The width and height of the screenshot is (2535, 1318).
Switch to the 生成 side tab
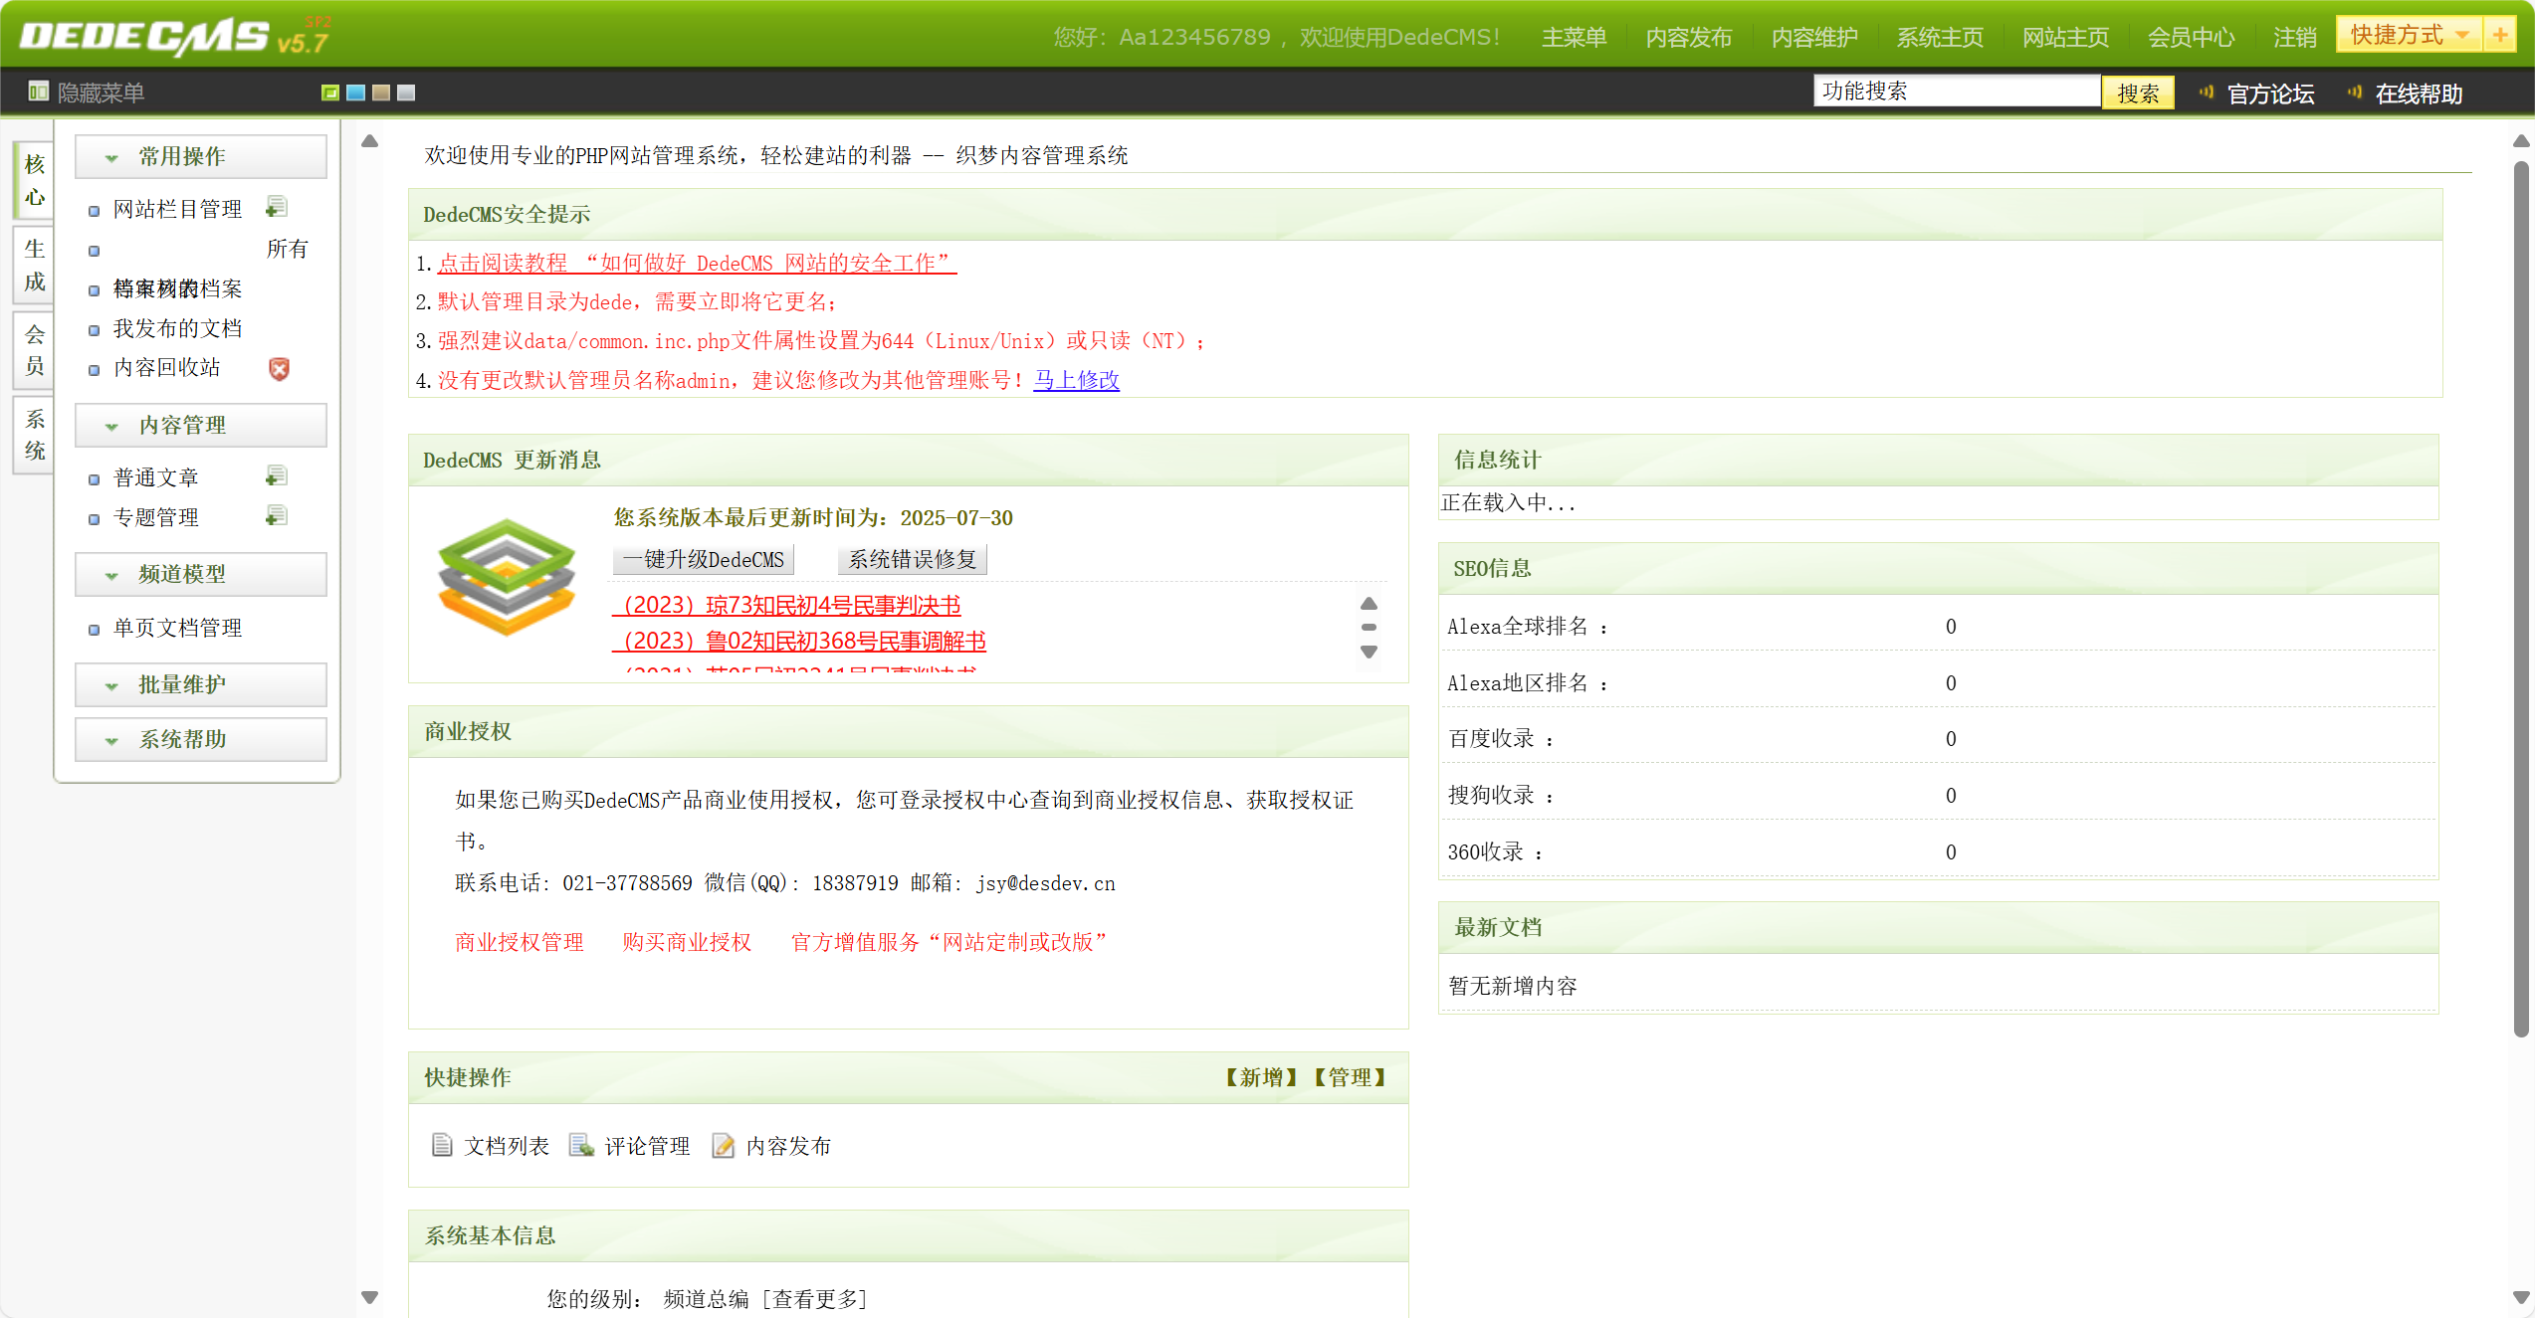[x=35, y=265]
